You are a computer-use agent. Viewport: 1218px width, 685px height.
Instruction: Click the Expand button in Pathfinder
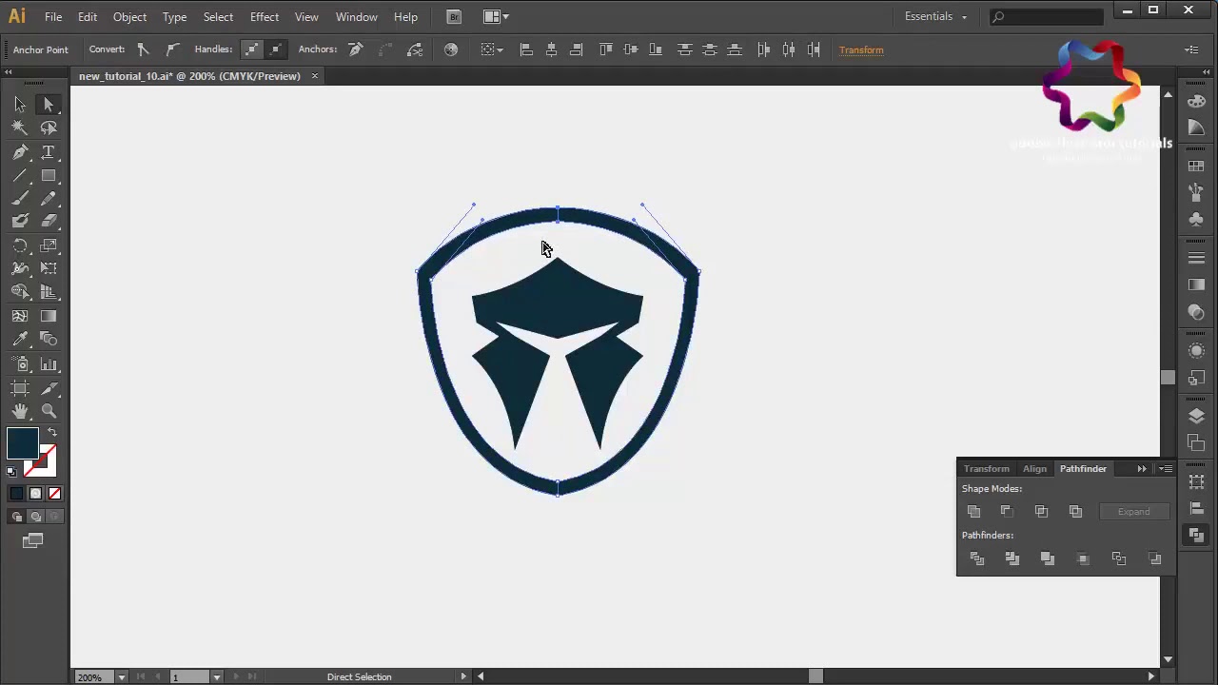[x=1133, y=512]
